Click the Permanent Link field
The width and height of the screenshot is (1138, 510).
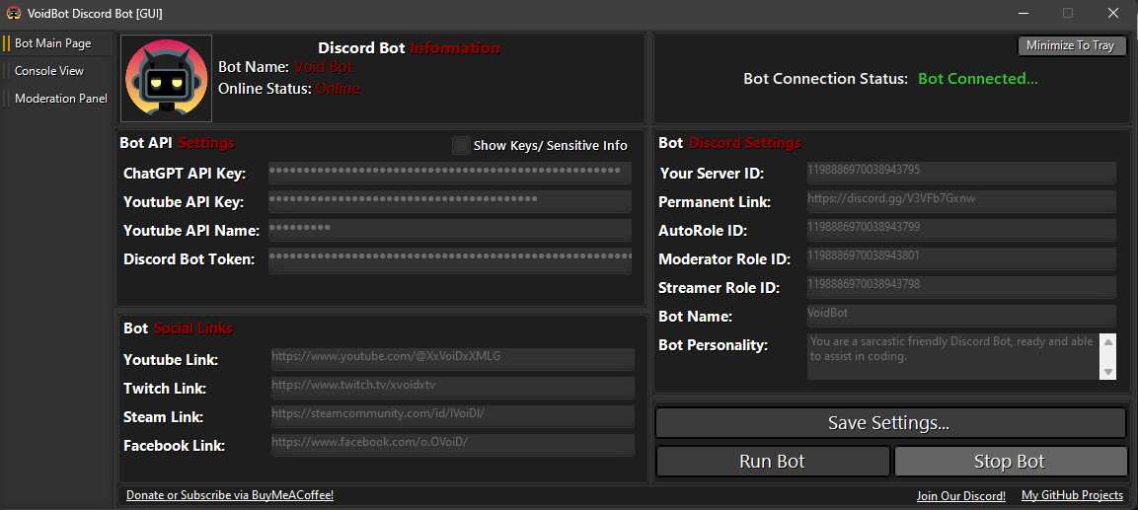(x=961, y=201)
